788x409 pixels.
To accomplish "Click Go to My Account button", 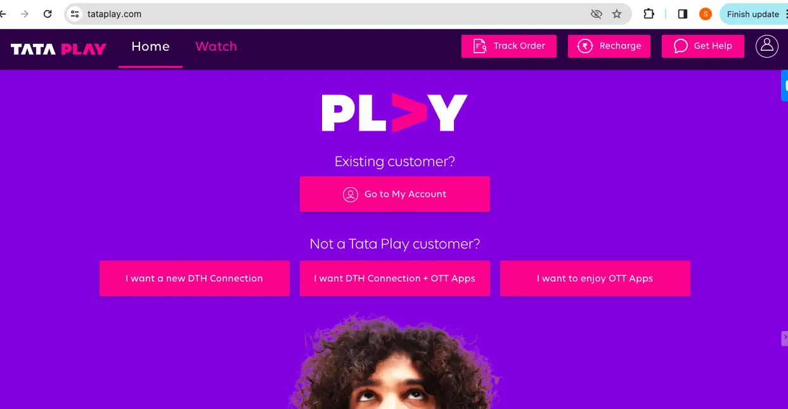I will [x=395, y=194].
